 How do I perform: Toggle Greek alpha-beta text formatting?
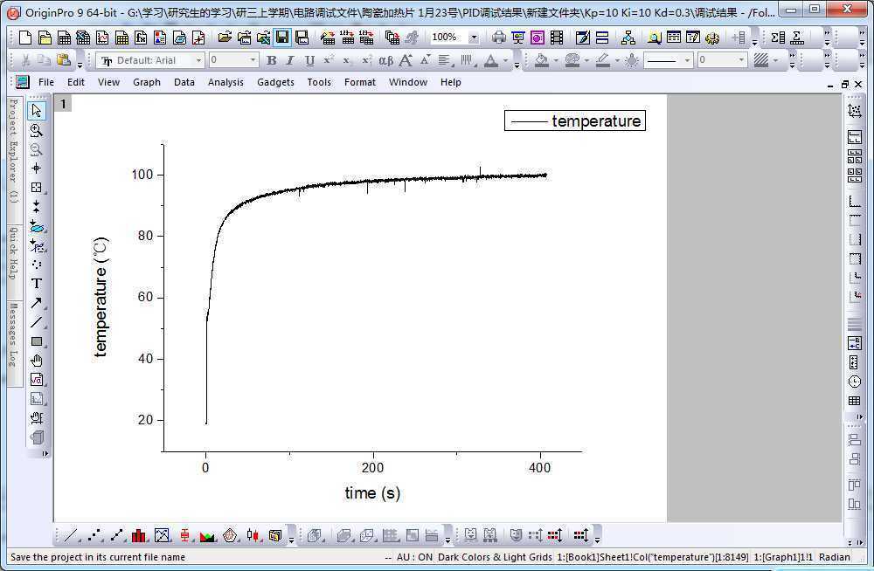coord(385,60)
